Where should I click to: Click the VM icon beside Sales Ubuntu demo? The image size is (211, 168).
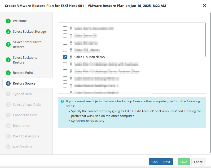71,57
